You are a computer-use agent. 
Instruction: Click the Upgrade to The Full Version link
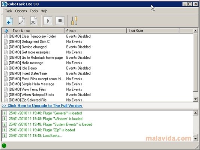point(42,106)
